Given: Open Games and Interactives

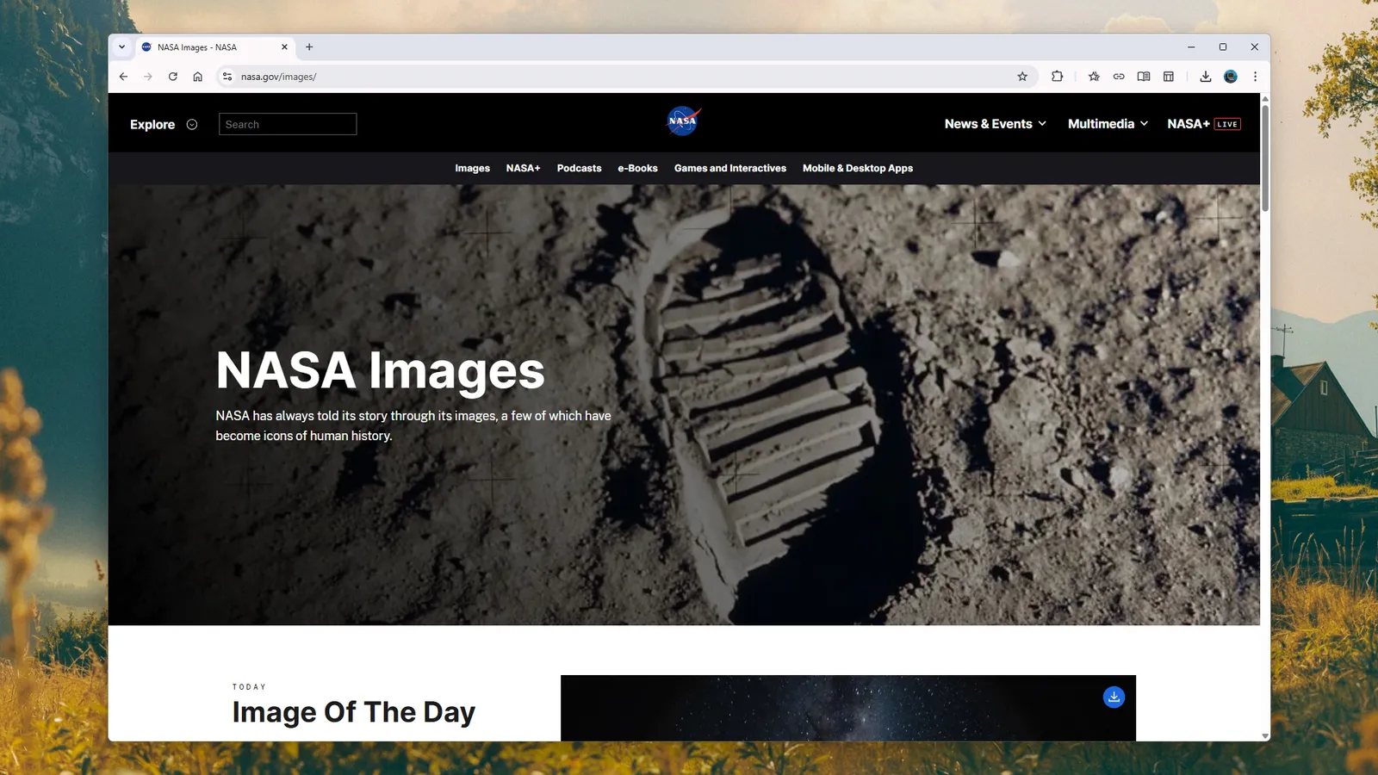Looking at the screenshot, I should [730, 168].
